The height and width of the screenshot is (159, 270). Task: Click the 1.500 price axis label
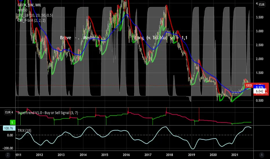click(260, 73)
